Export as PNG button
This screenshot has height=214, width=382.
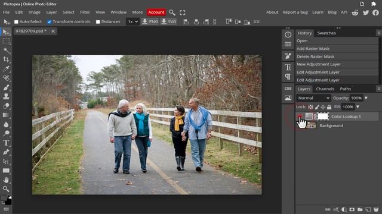[x=150, y=22]
